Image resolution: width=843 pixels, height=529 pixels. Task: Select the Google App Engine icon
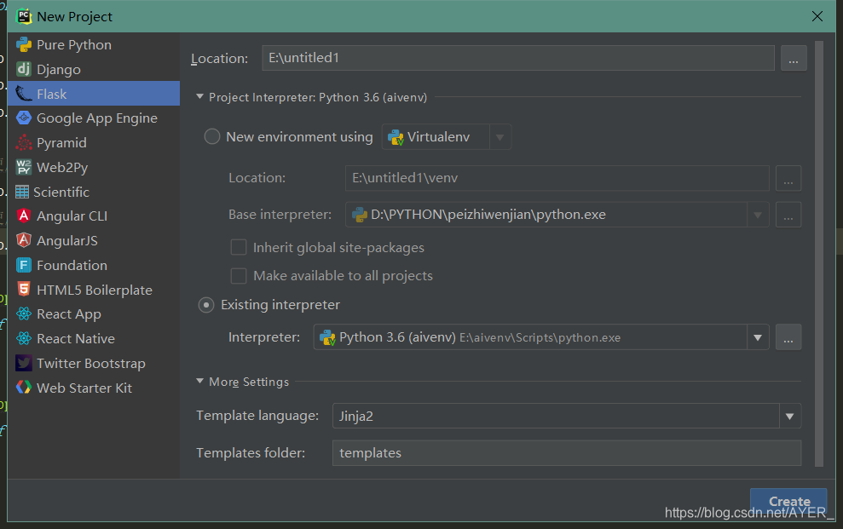click(24, 118)
